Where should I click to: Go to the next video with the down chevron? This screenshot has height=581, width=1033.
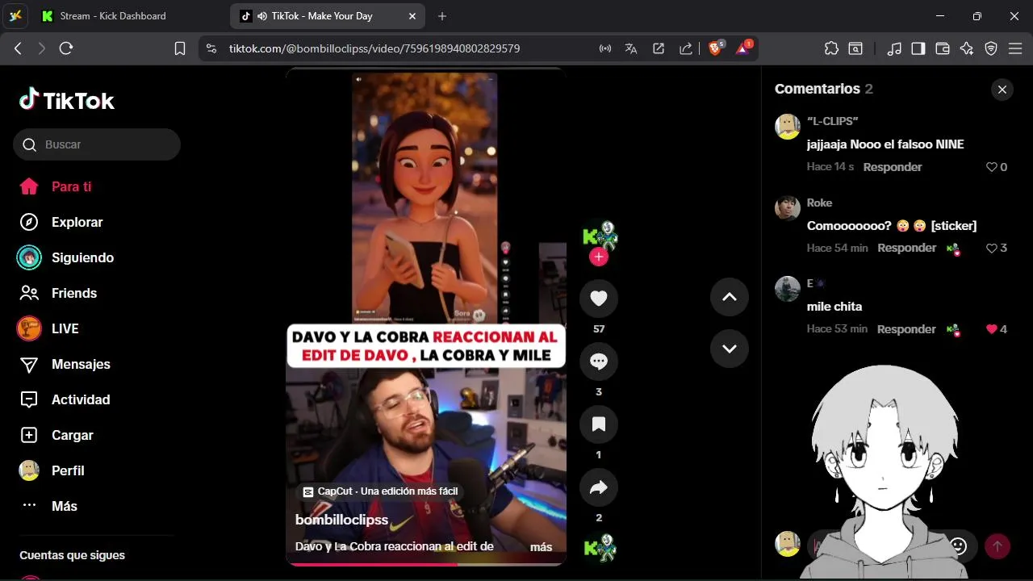[x=730, y=349]
